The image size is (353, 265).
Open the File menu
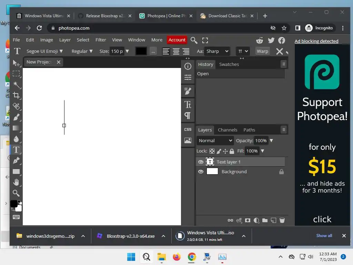pyautogui.click(x=16, y=40)
